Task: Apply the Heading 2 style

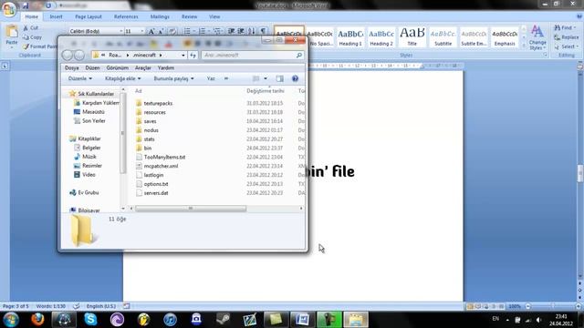Action: (x=381, y=36)
